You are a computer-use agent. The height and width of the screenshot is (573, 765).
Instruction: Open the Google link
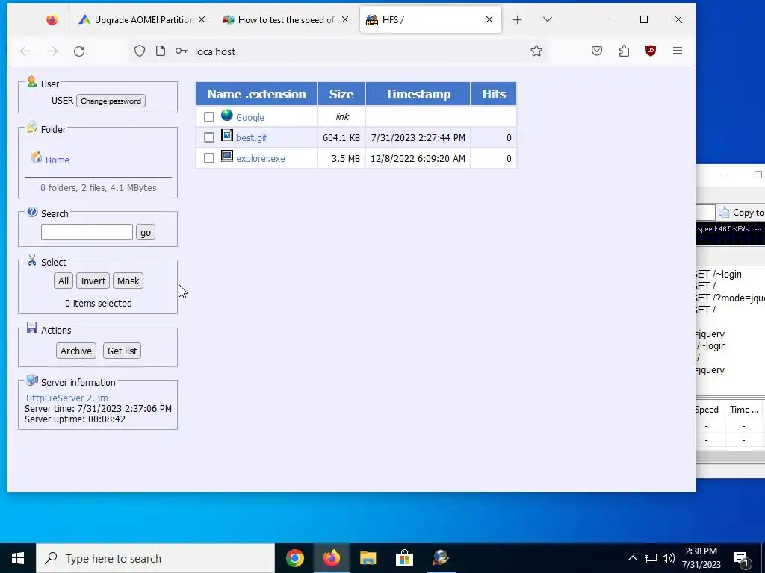250,117
